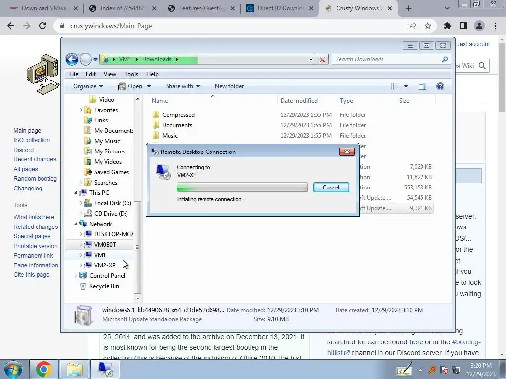Open the address bar history dropdown arrow
Screen dimensions: 506x379
pos(311,60)
